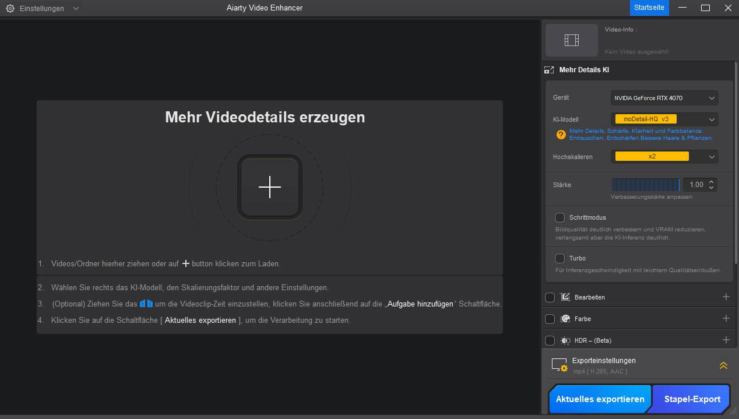This screenshot has height=419, width=739.
Task: Click the Mehr Details KI panel icon
Action: [x=549, y=70]
